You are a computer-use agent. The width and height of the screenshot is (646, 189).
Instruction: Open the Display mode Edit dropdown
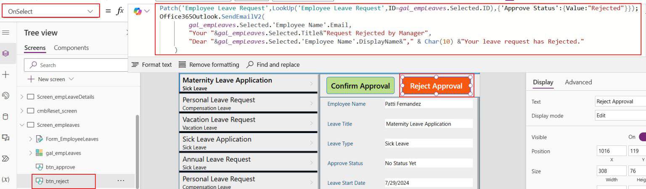pos(620,115)
